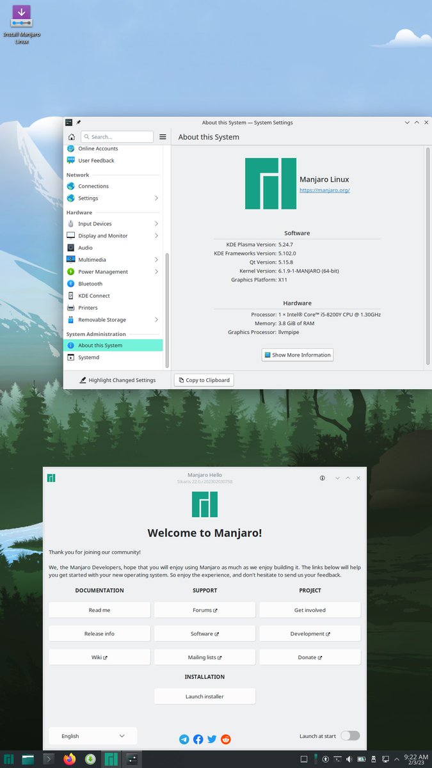This screenshot has width=432, height=768.
Task: Click the updates notifier tray icon
Action: [325, 759]
